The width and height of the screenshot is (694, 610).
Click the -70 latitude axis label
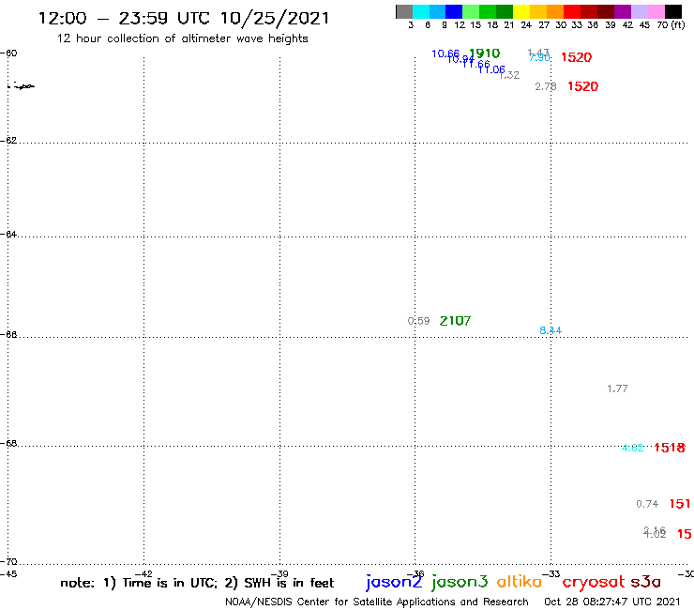pos(8,561)
